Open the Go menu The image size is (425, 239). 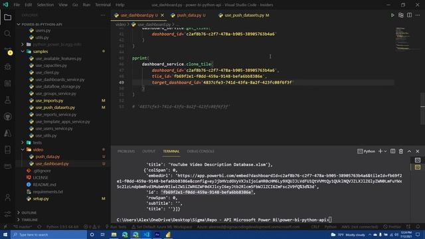point(75,5)
